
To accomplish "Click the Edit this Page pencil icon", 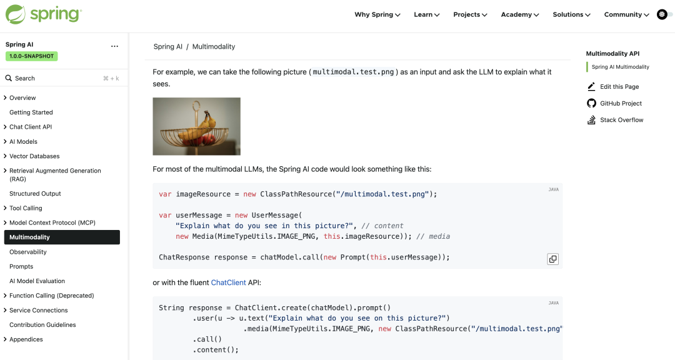I will pos(591,86).
